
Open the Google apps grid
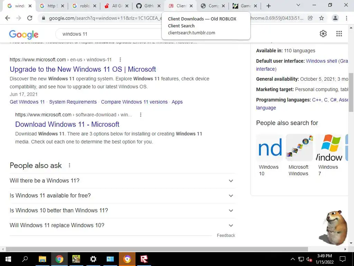click(339, 34)
